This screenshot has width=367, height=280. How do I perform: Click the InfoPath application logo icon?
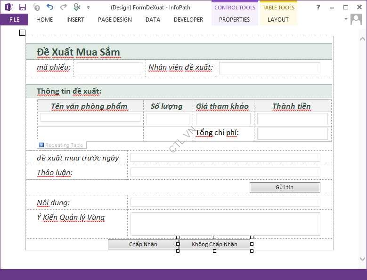(8, 7)
